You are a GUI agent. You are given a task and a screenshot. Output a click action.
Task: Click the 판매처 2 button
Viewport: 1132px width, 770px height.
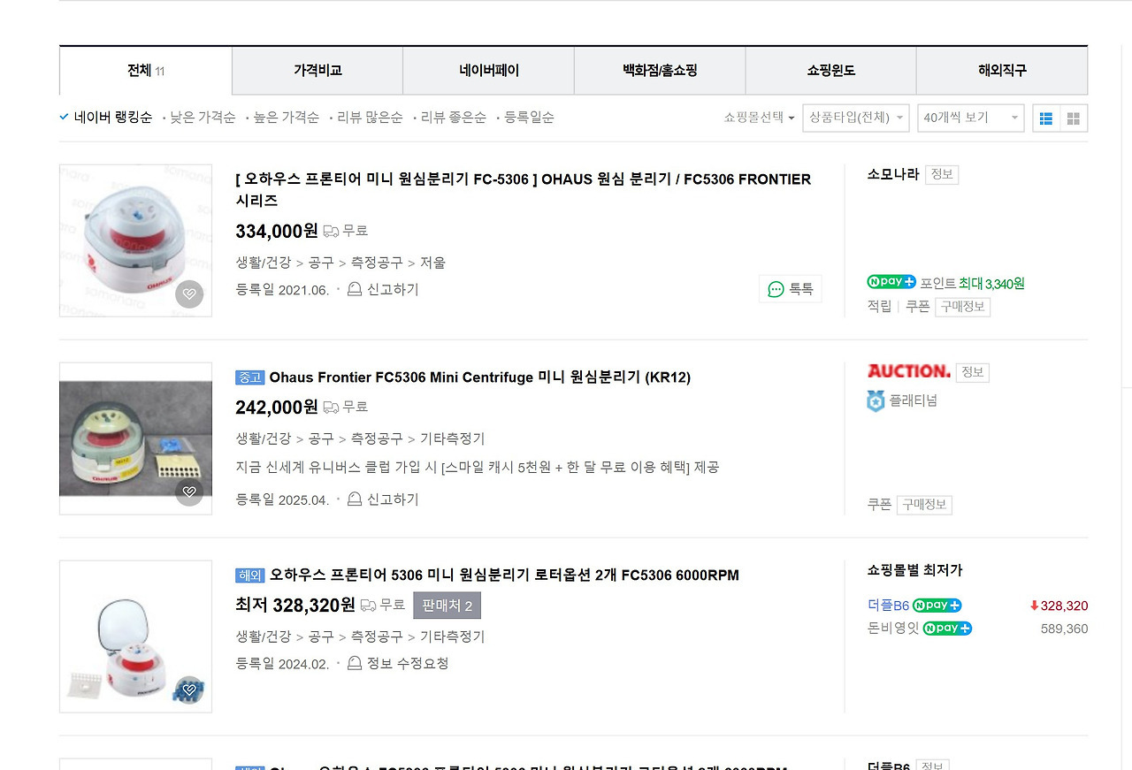point(447,606)
